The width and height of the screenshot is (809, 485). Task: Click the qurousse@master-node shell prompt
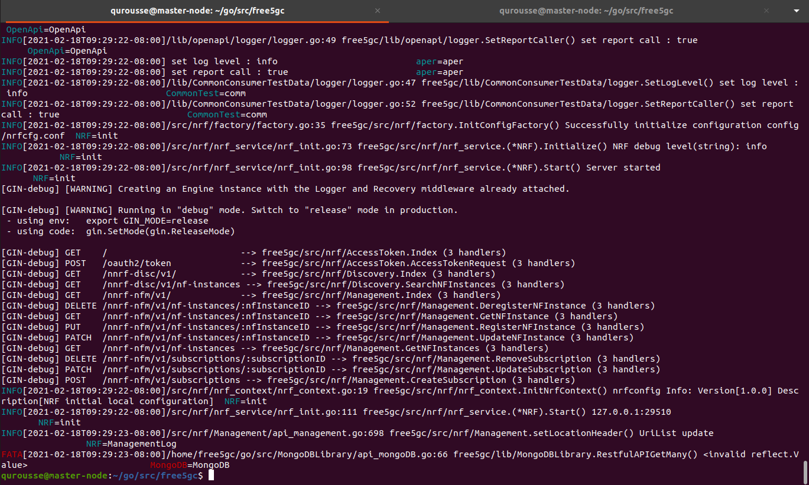click(x=101, y=476)
